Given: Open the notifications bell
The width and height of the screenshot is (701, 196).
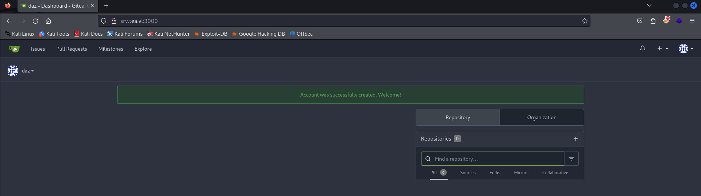Looking at the screenshot, I should tap(643, 48).
